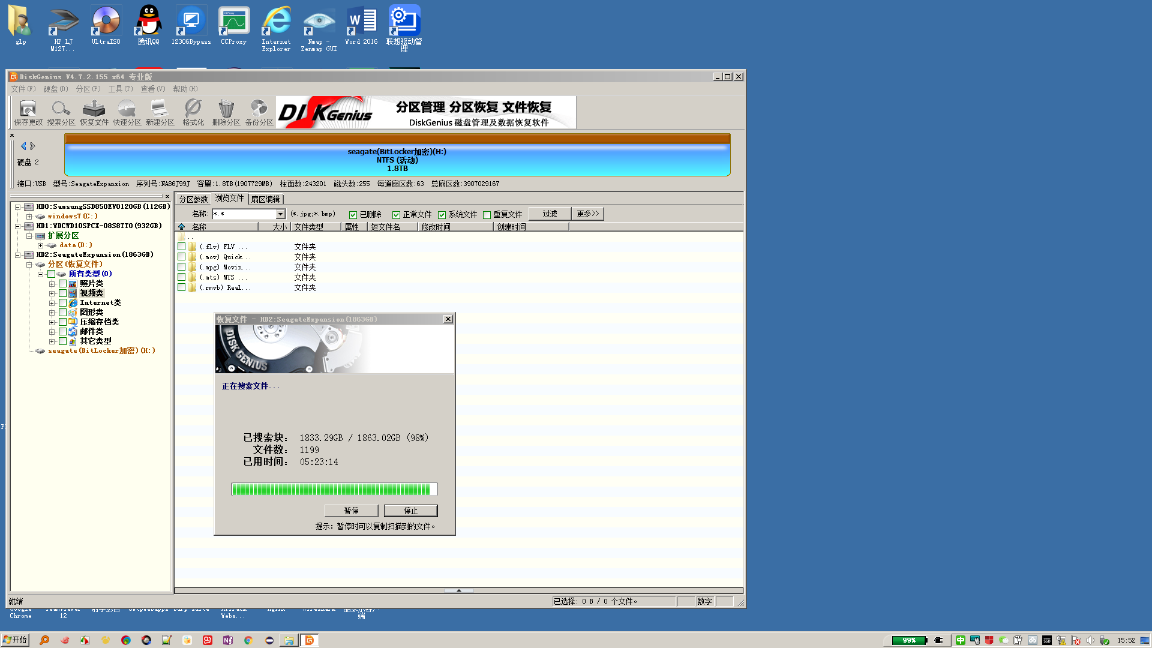Screen dimensions: 1152x648
Task: Expand the windows7 (C:) partition node
Action: point(29,217)
